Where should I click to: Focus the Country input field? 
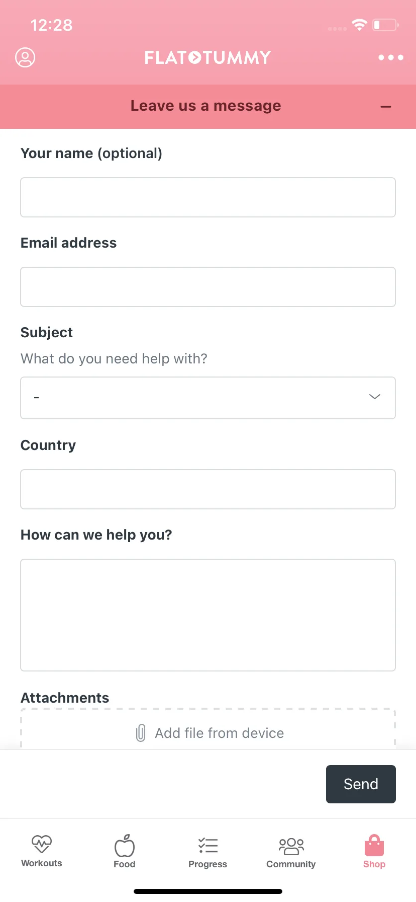[208, 489]
